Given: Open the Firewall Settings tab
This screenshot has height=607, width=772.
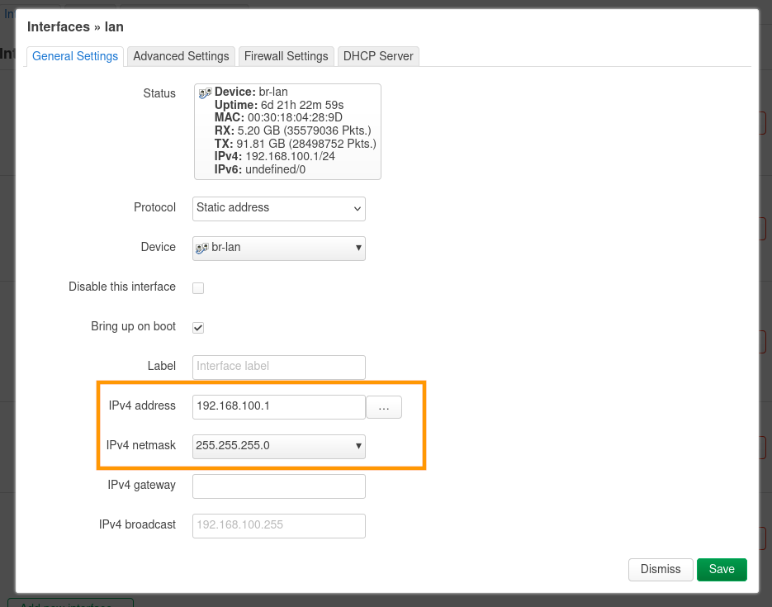Looking at the screenshot, I should tap(287, 56).
